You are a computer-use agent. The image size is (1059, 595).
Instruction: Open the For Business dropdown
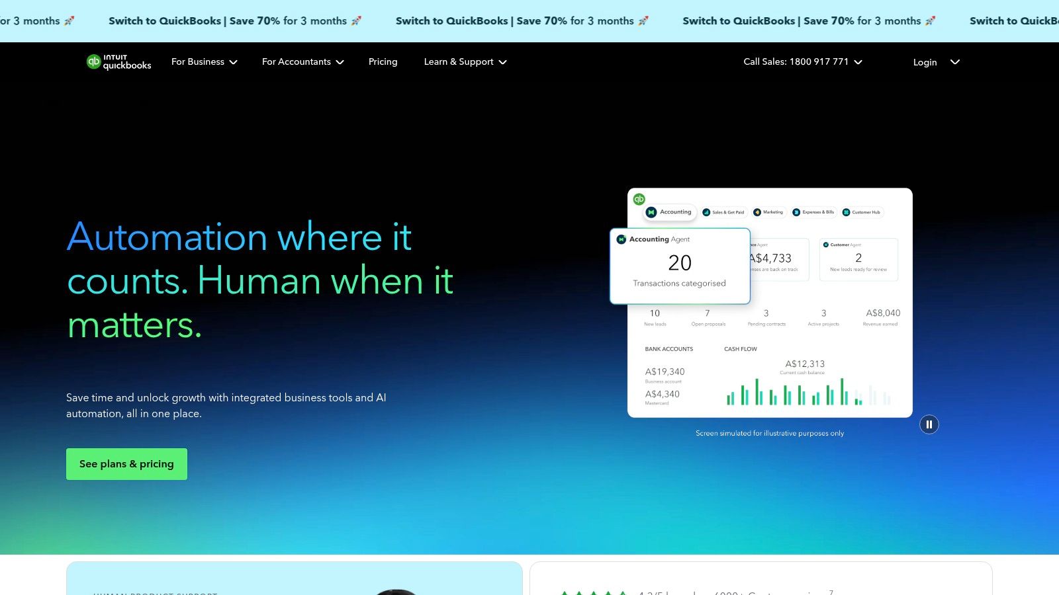pyautogui.click(x=204, y=61)
